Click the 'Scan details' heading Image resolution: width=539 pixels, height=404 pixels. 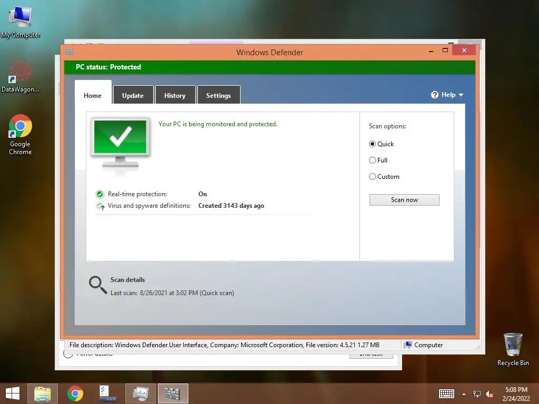click(x=127, y=280)
